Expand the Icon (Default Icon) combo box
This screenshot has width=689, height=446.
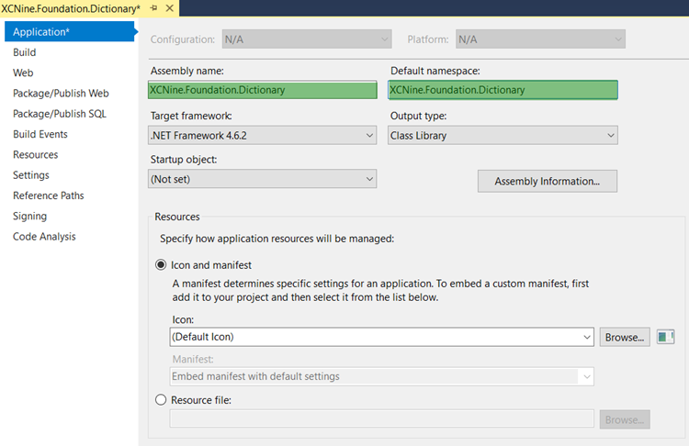(382, 337)
